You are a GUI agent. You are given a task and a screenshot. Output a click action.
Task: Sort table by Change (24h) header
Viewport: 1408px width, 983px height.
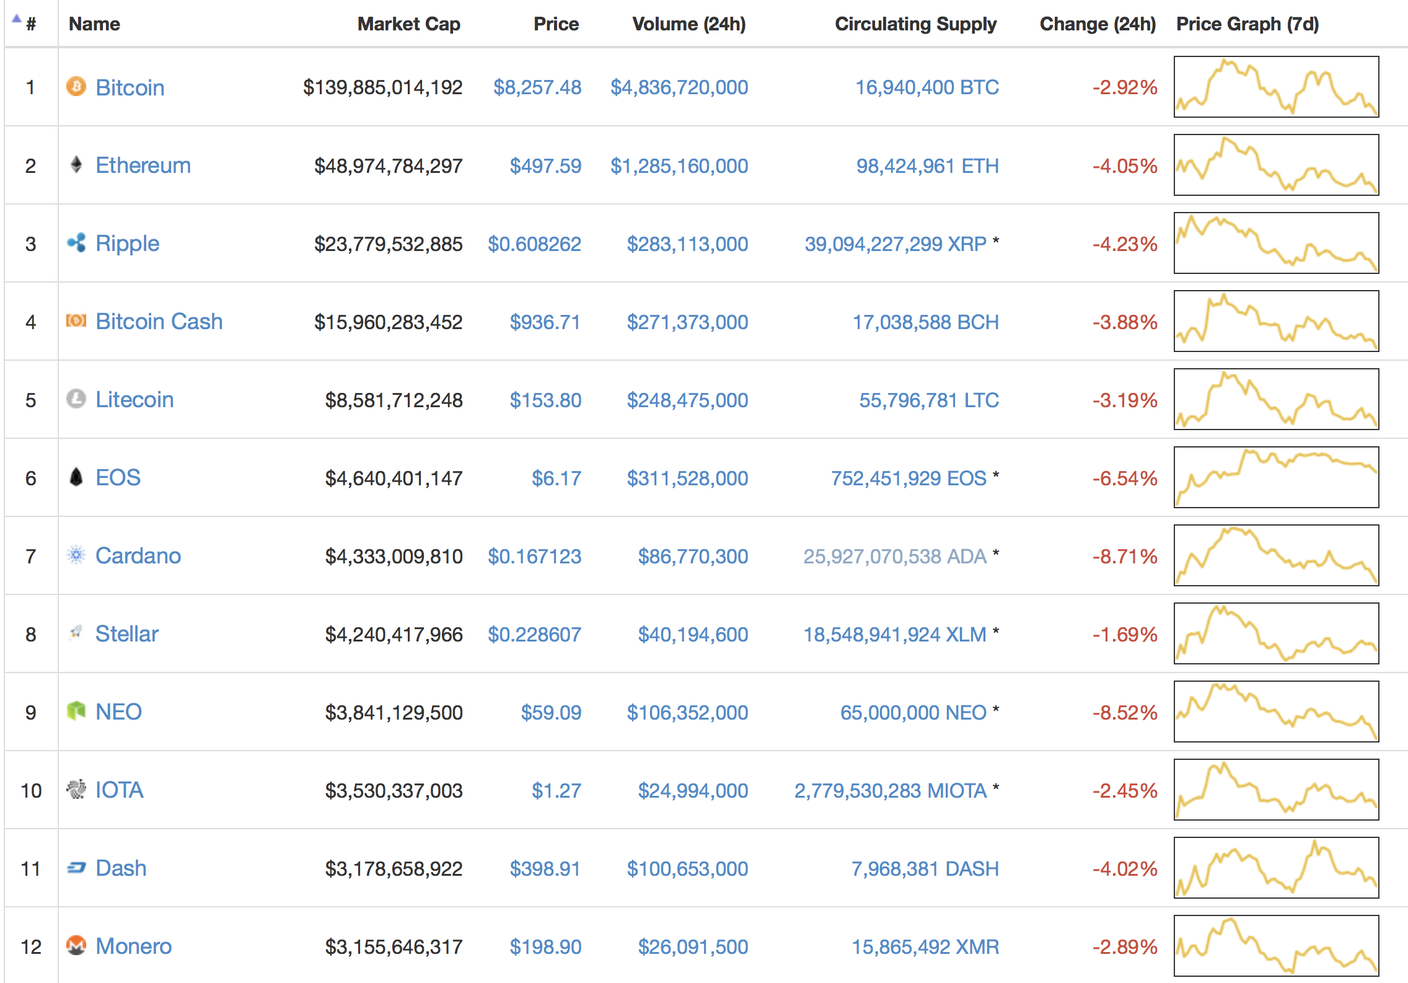pos(1098,24)
